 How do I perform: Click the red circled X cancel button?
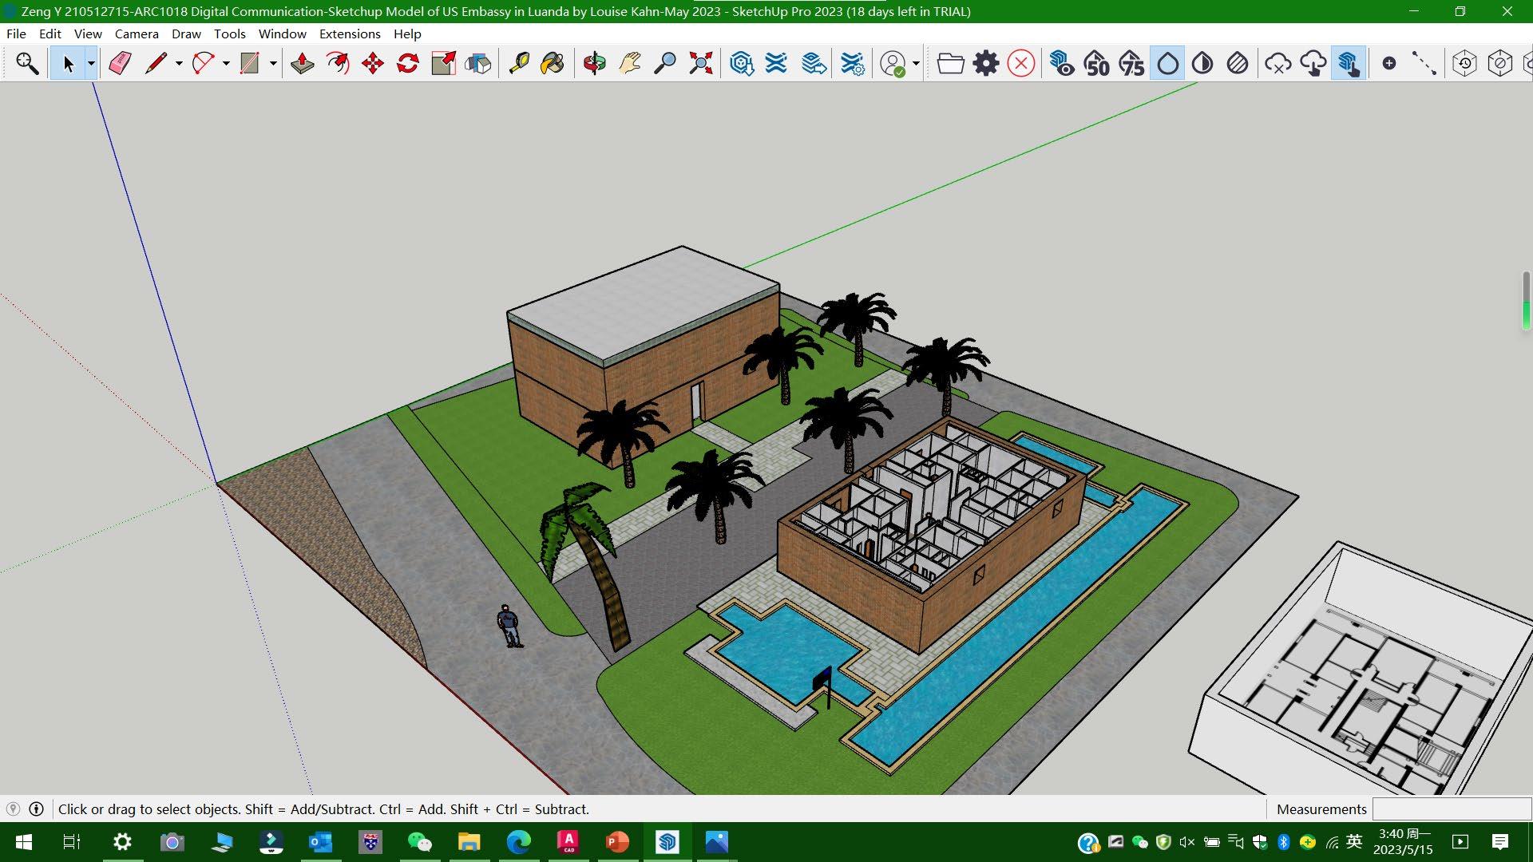pyautogui.click(x=1020, y=63)
